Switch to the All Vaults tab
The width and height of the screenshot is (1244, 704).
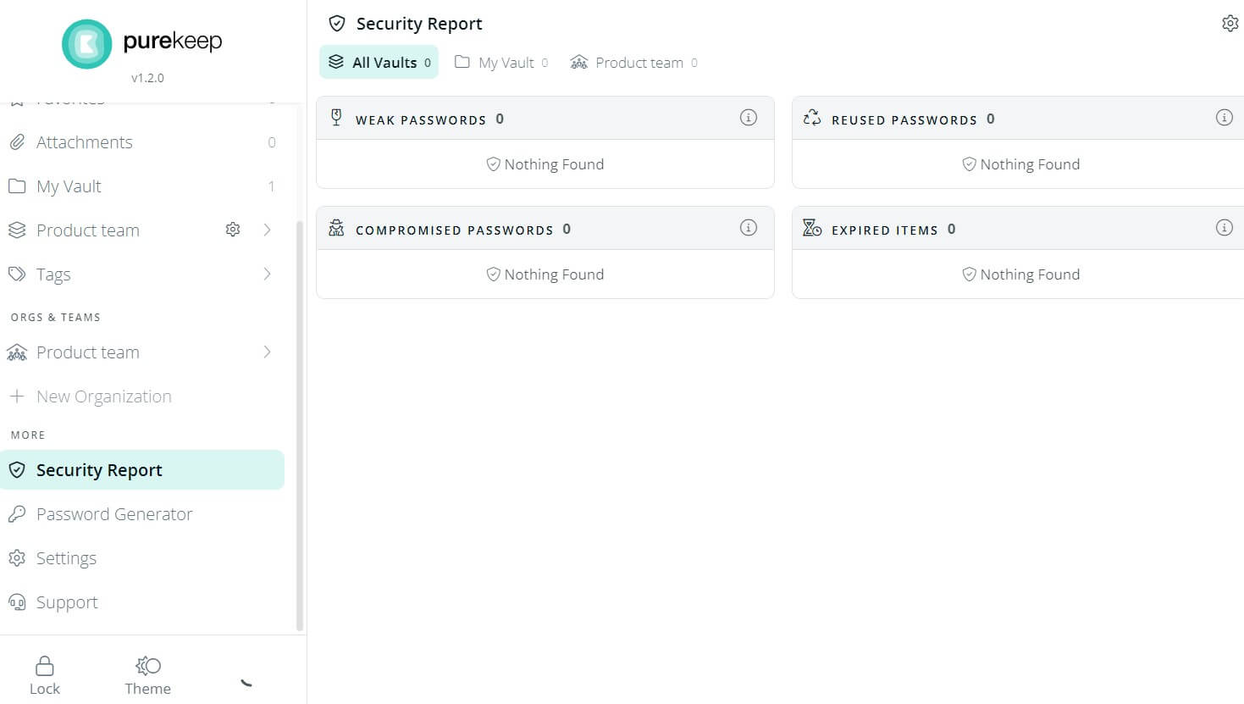[379, 63]
